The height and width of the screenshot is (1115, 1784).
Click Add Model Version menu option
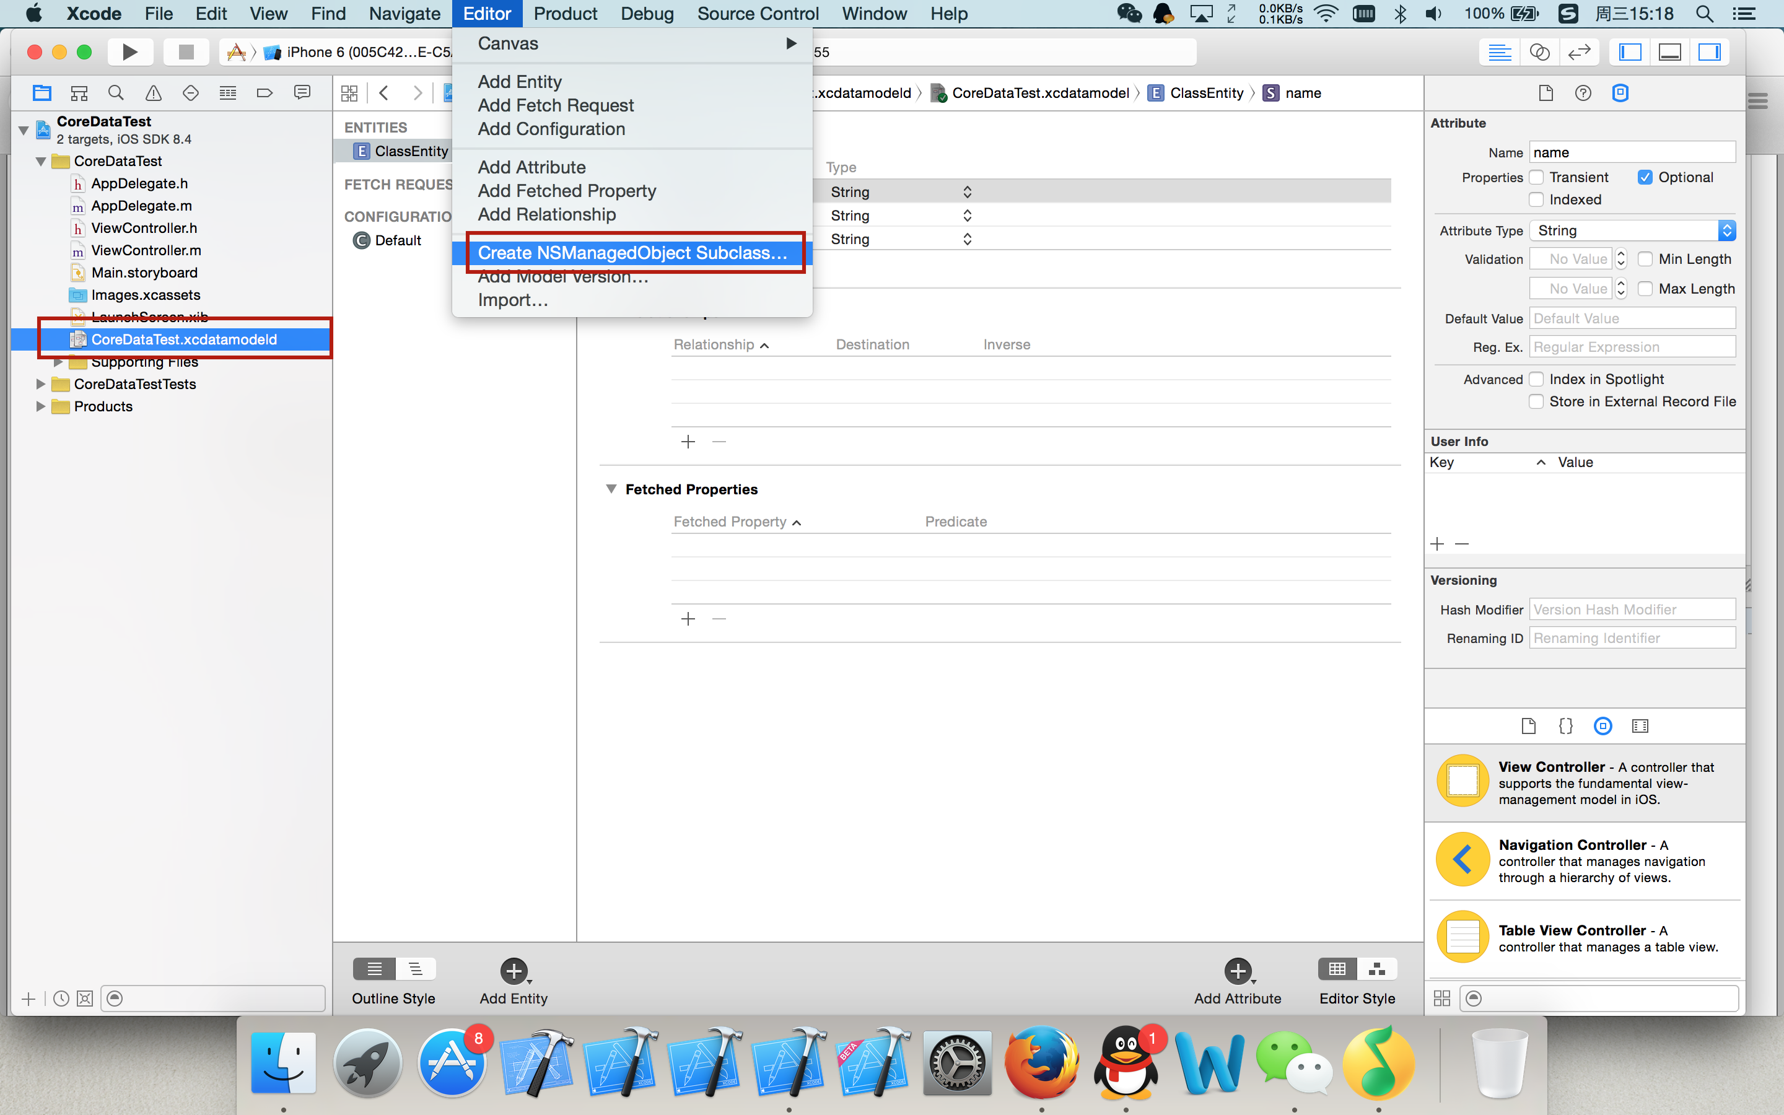(x=560, y=275)
